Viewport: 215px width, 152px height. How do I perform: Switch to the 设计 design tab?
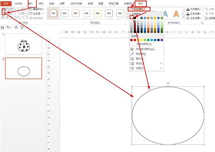[x=41, y=4]
